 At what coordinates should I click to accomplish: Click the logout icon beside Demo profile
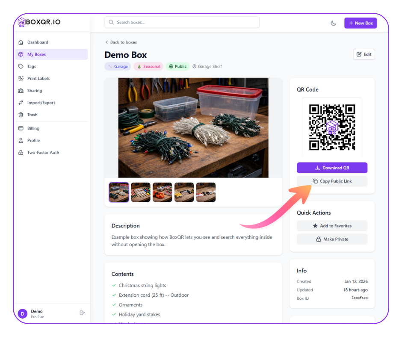coord(82,313)
